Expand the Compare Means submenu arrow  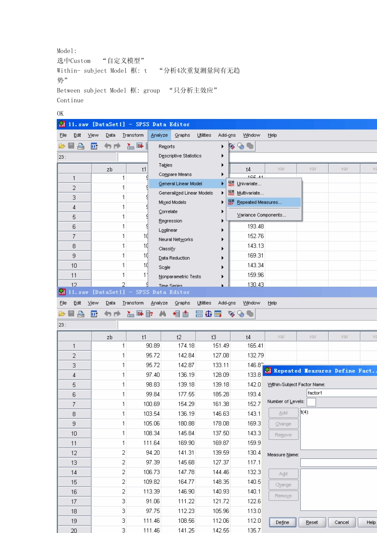point(222,174)
